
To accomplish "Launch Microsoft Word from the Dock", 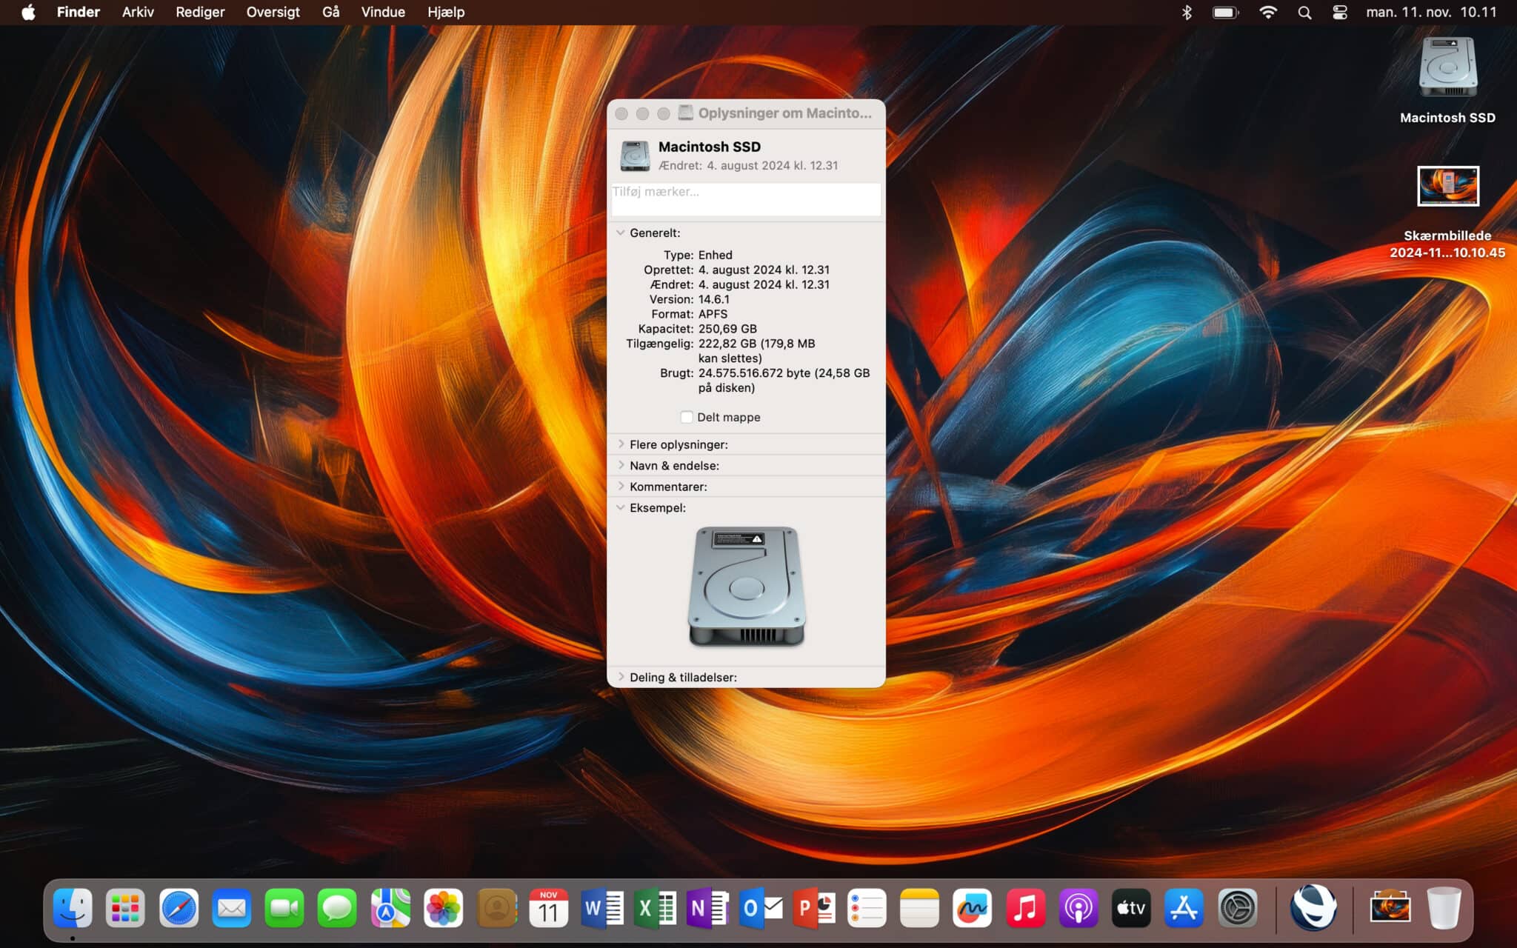I will (x=601, y=908).
